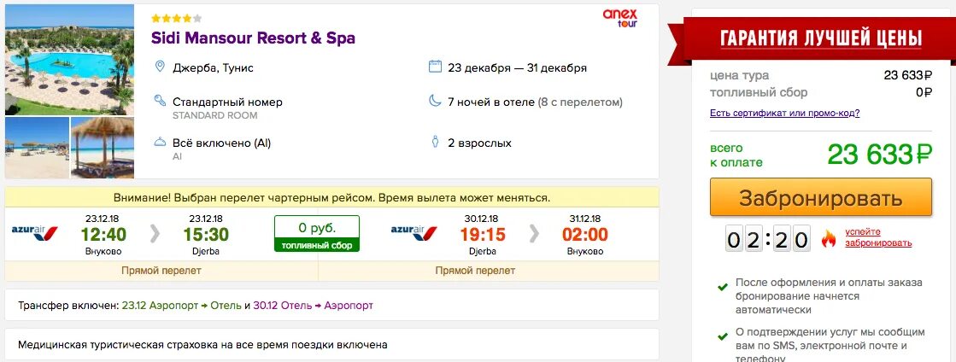The width and height of the screenshot is (956, 362).
Task: Click the 0 руб. топливный сбор badge
Action: (x=317, y=233)
